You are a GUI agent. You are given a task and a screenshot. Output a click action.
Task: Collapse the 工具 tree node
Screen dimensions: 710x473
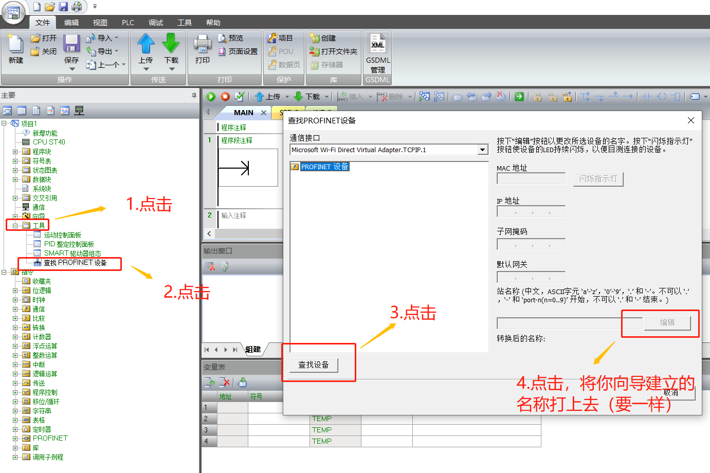click(15, 226)
